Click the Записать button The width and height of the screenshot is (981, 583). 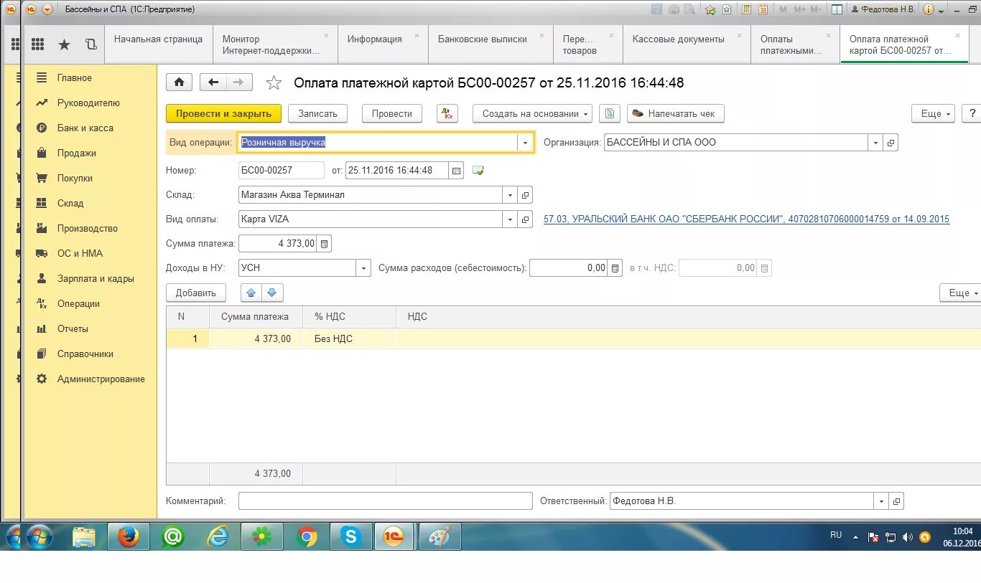317,113
